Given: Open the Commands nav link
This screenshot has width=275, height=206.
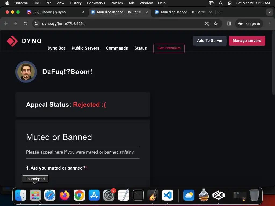Looking at the screenshot, I should click(x=117, y=48).
